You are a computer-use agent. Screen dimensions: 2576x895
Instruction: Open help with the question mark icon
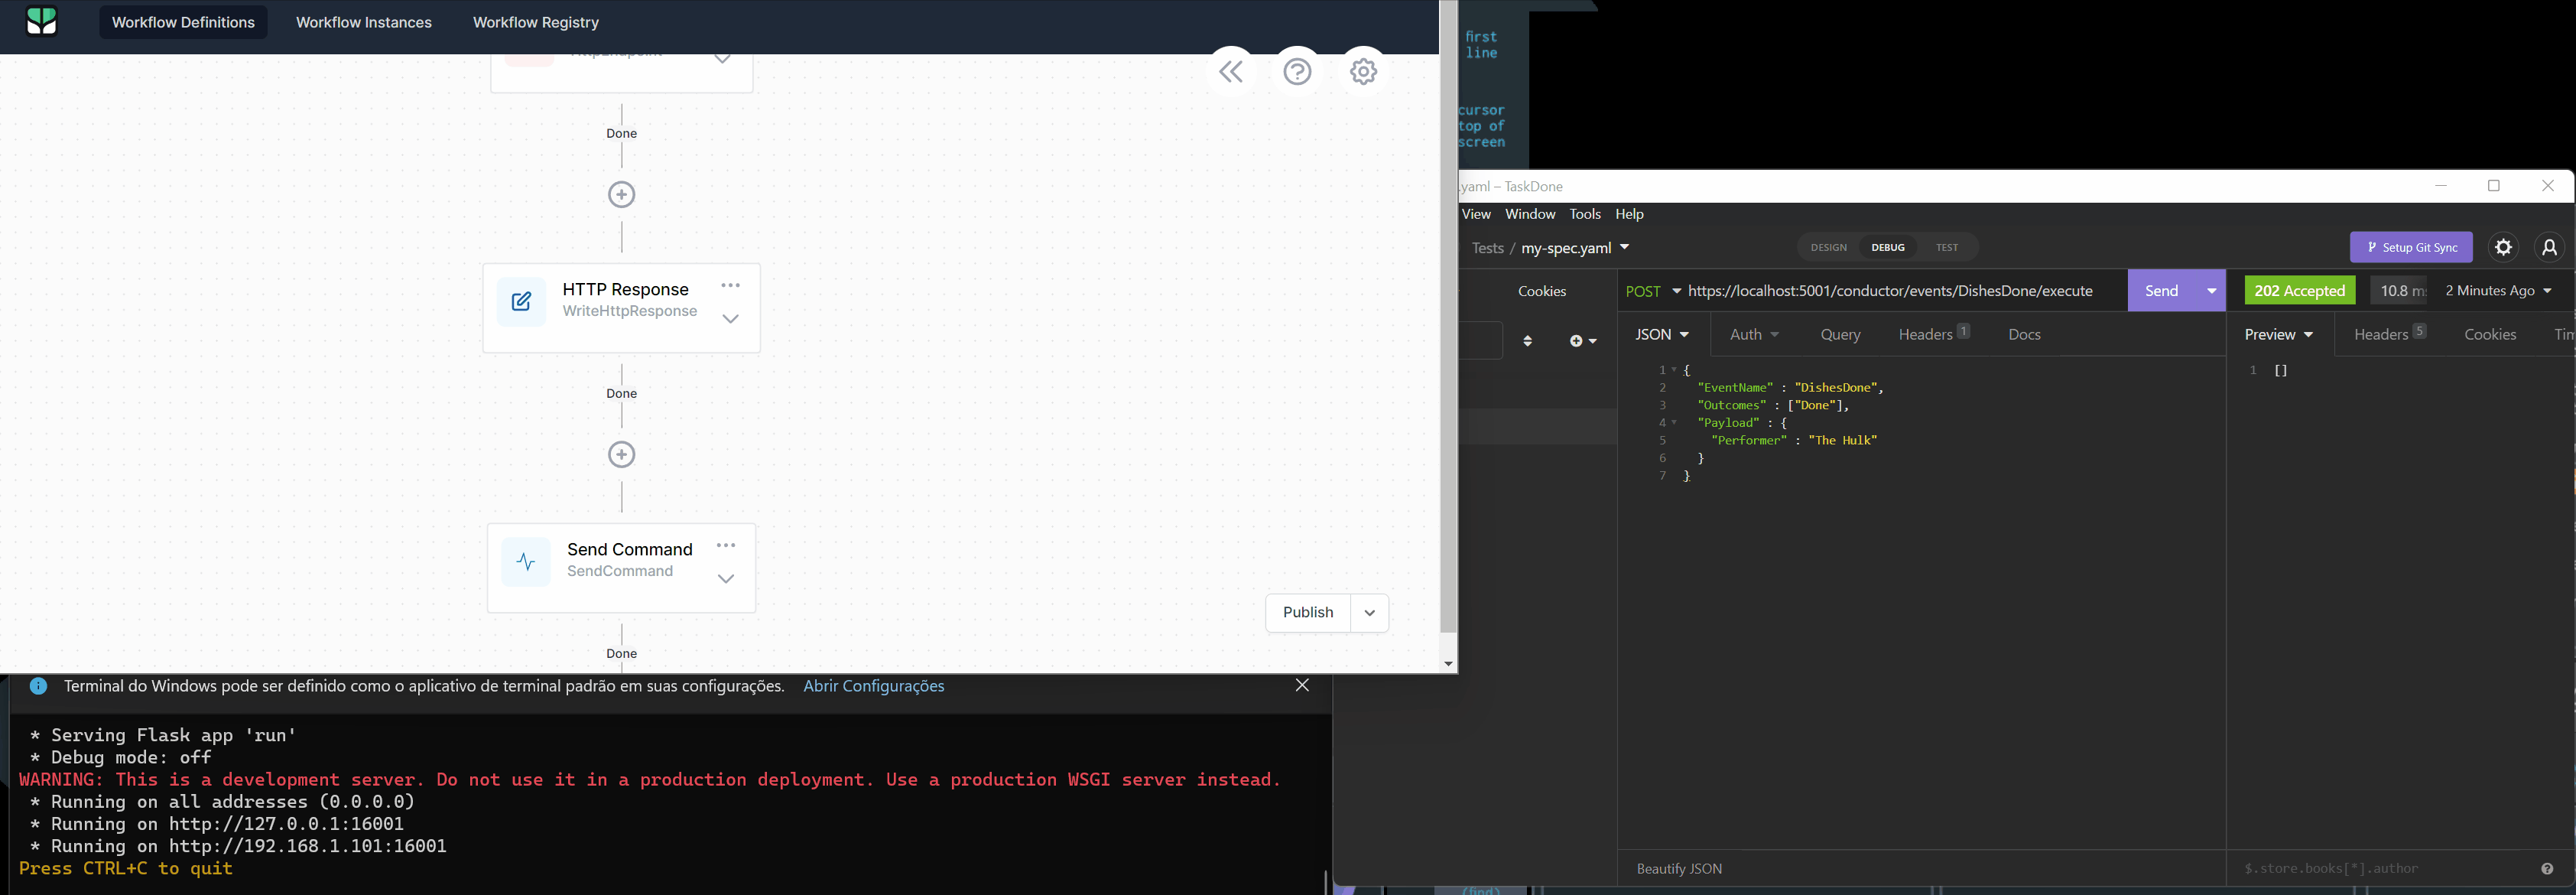tap(1297, 71)
